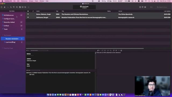Open the Tools menu
The width and height of the screenshot is (172, 97).
tap(36, 1)
